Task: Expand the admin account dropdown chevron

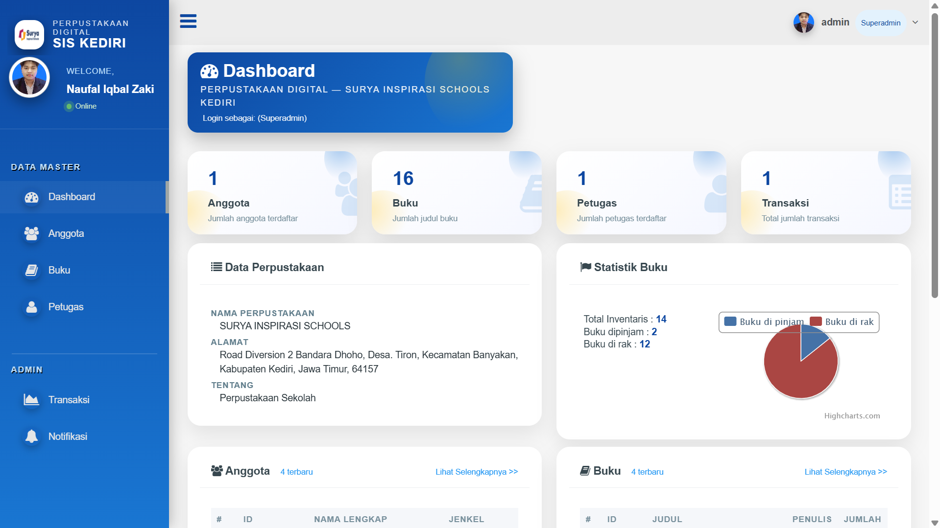Action: click(915, 22)
